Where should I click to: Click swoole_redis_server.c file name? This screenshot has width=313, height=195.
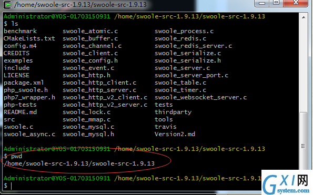pyautogui.click(x=193, y=46)
